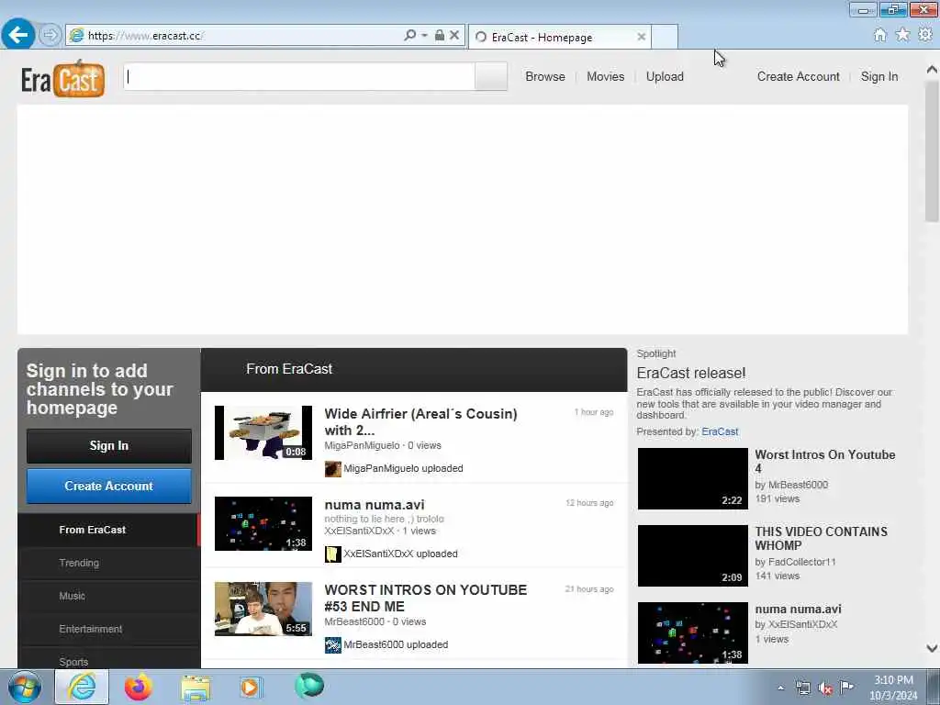
Task: Click the vertical scrollbar thumb
Action: [x=932, y=151]
